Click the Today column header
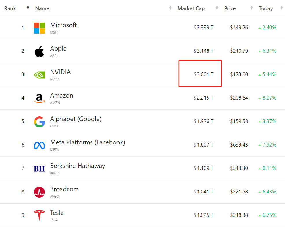 point(266,8)
